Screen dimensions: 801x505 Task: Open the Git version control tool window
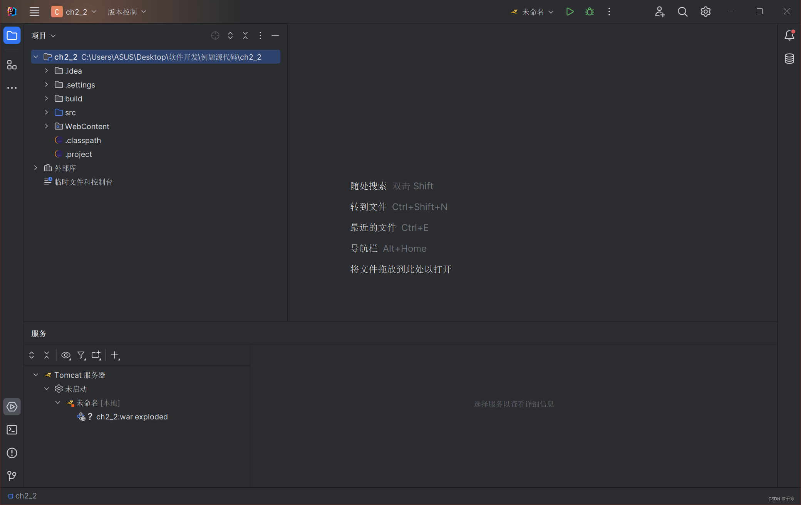[x=12, y=476]
